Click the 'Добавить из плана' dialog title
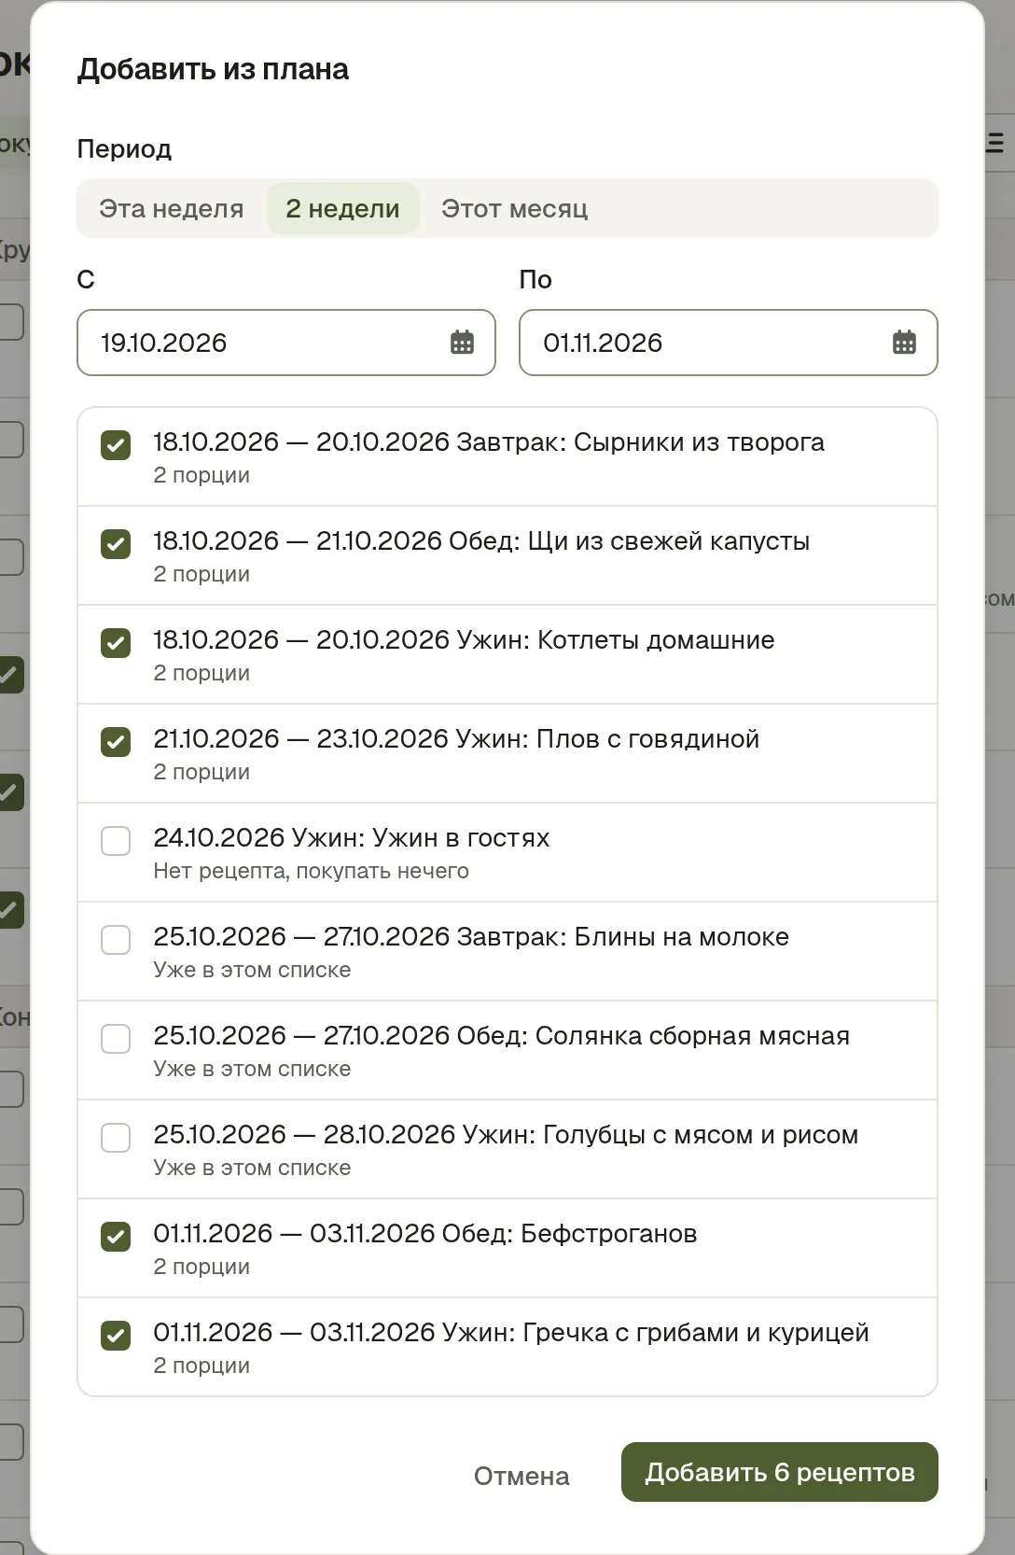 pos(213,69)
